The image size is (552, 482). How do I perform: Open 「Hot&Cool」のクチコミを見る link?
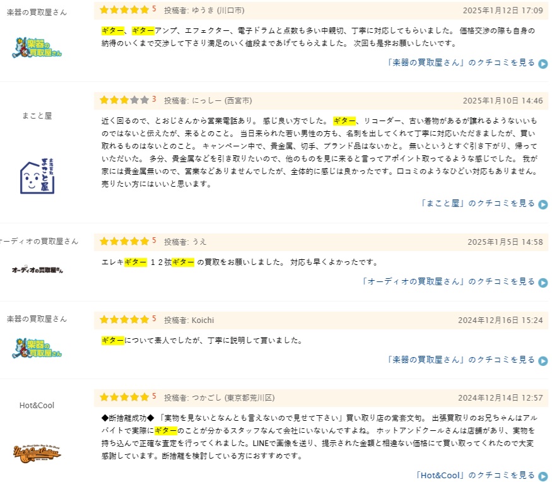click(475, 476)
